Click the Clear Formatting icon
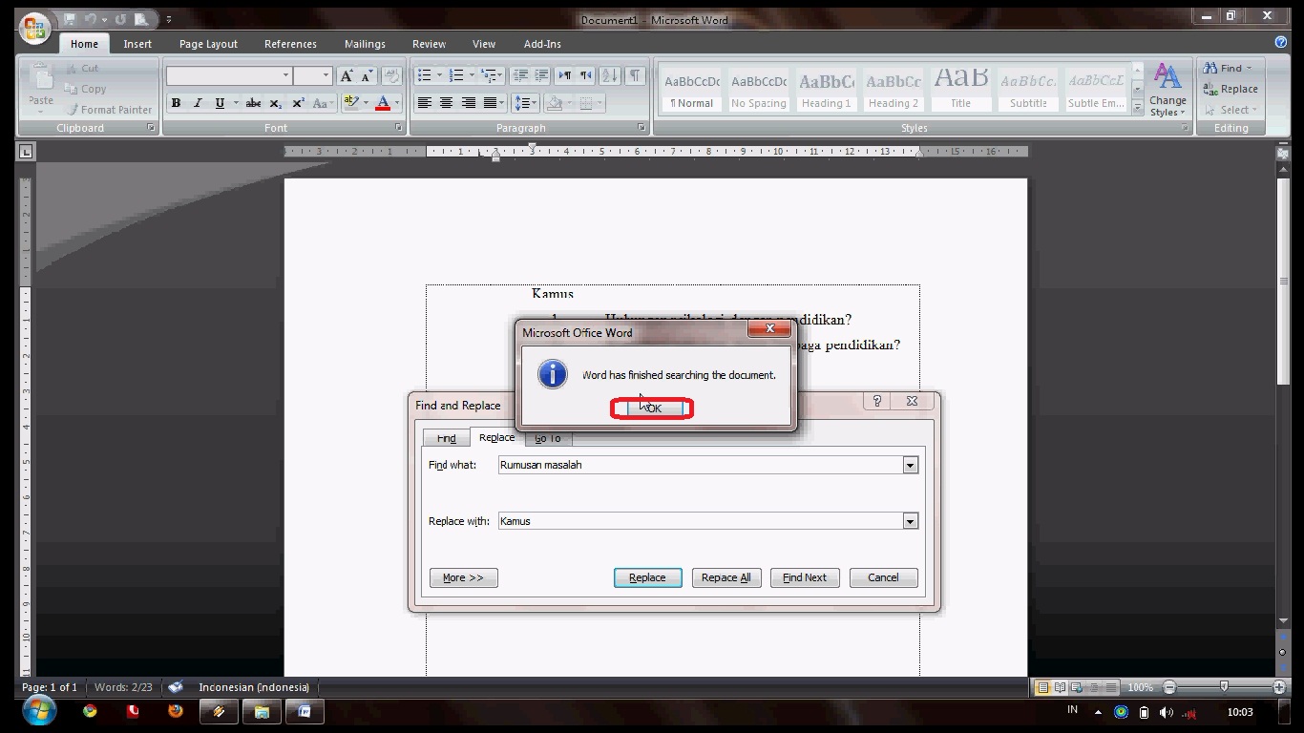The image size is (1304, 733). [390, 75]
